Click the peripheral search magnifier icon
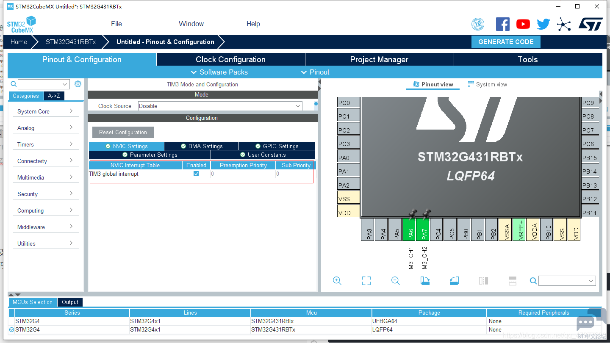This screenshot has width=610, height=343. (x=14, y=84)
